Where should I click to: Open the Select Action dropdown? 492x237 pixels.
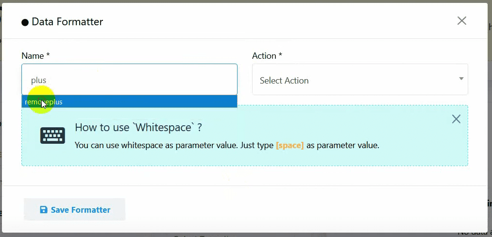[359, 80]
